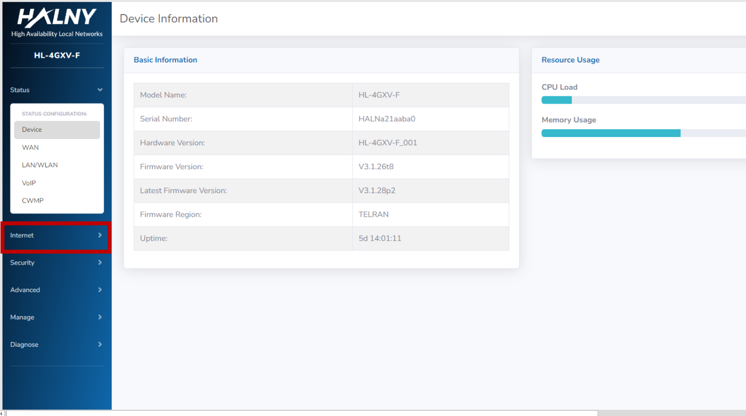Expand the Diagnose menu chevron
Image resolution: width=746 pixels, height=416 pixels.
[100, 345]
